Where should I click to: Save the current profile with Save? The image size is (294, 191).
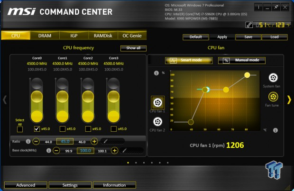[248, 37]
